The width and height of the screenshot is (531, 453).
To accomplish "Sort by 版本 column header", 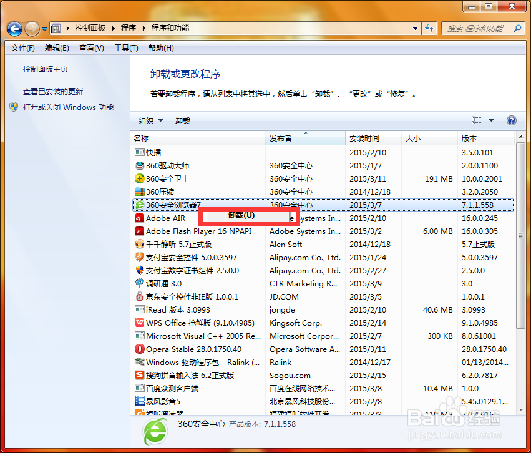I will pyautogui.click(x=486, y=138).
